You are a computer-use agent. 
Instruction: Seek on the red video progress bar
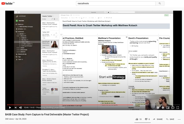[x=93, y=105]
